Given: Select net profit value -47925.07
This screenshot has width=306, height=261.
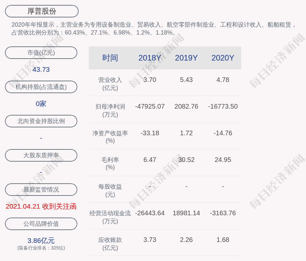Looking at the screenshot, I should pyautogui.click(x=150, y=106).
